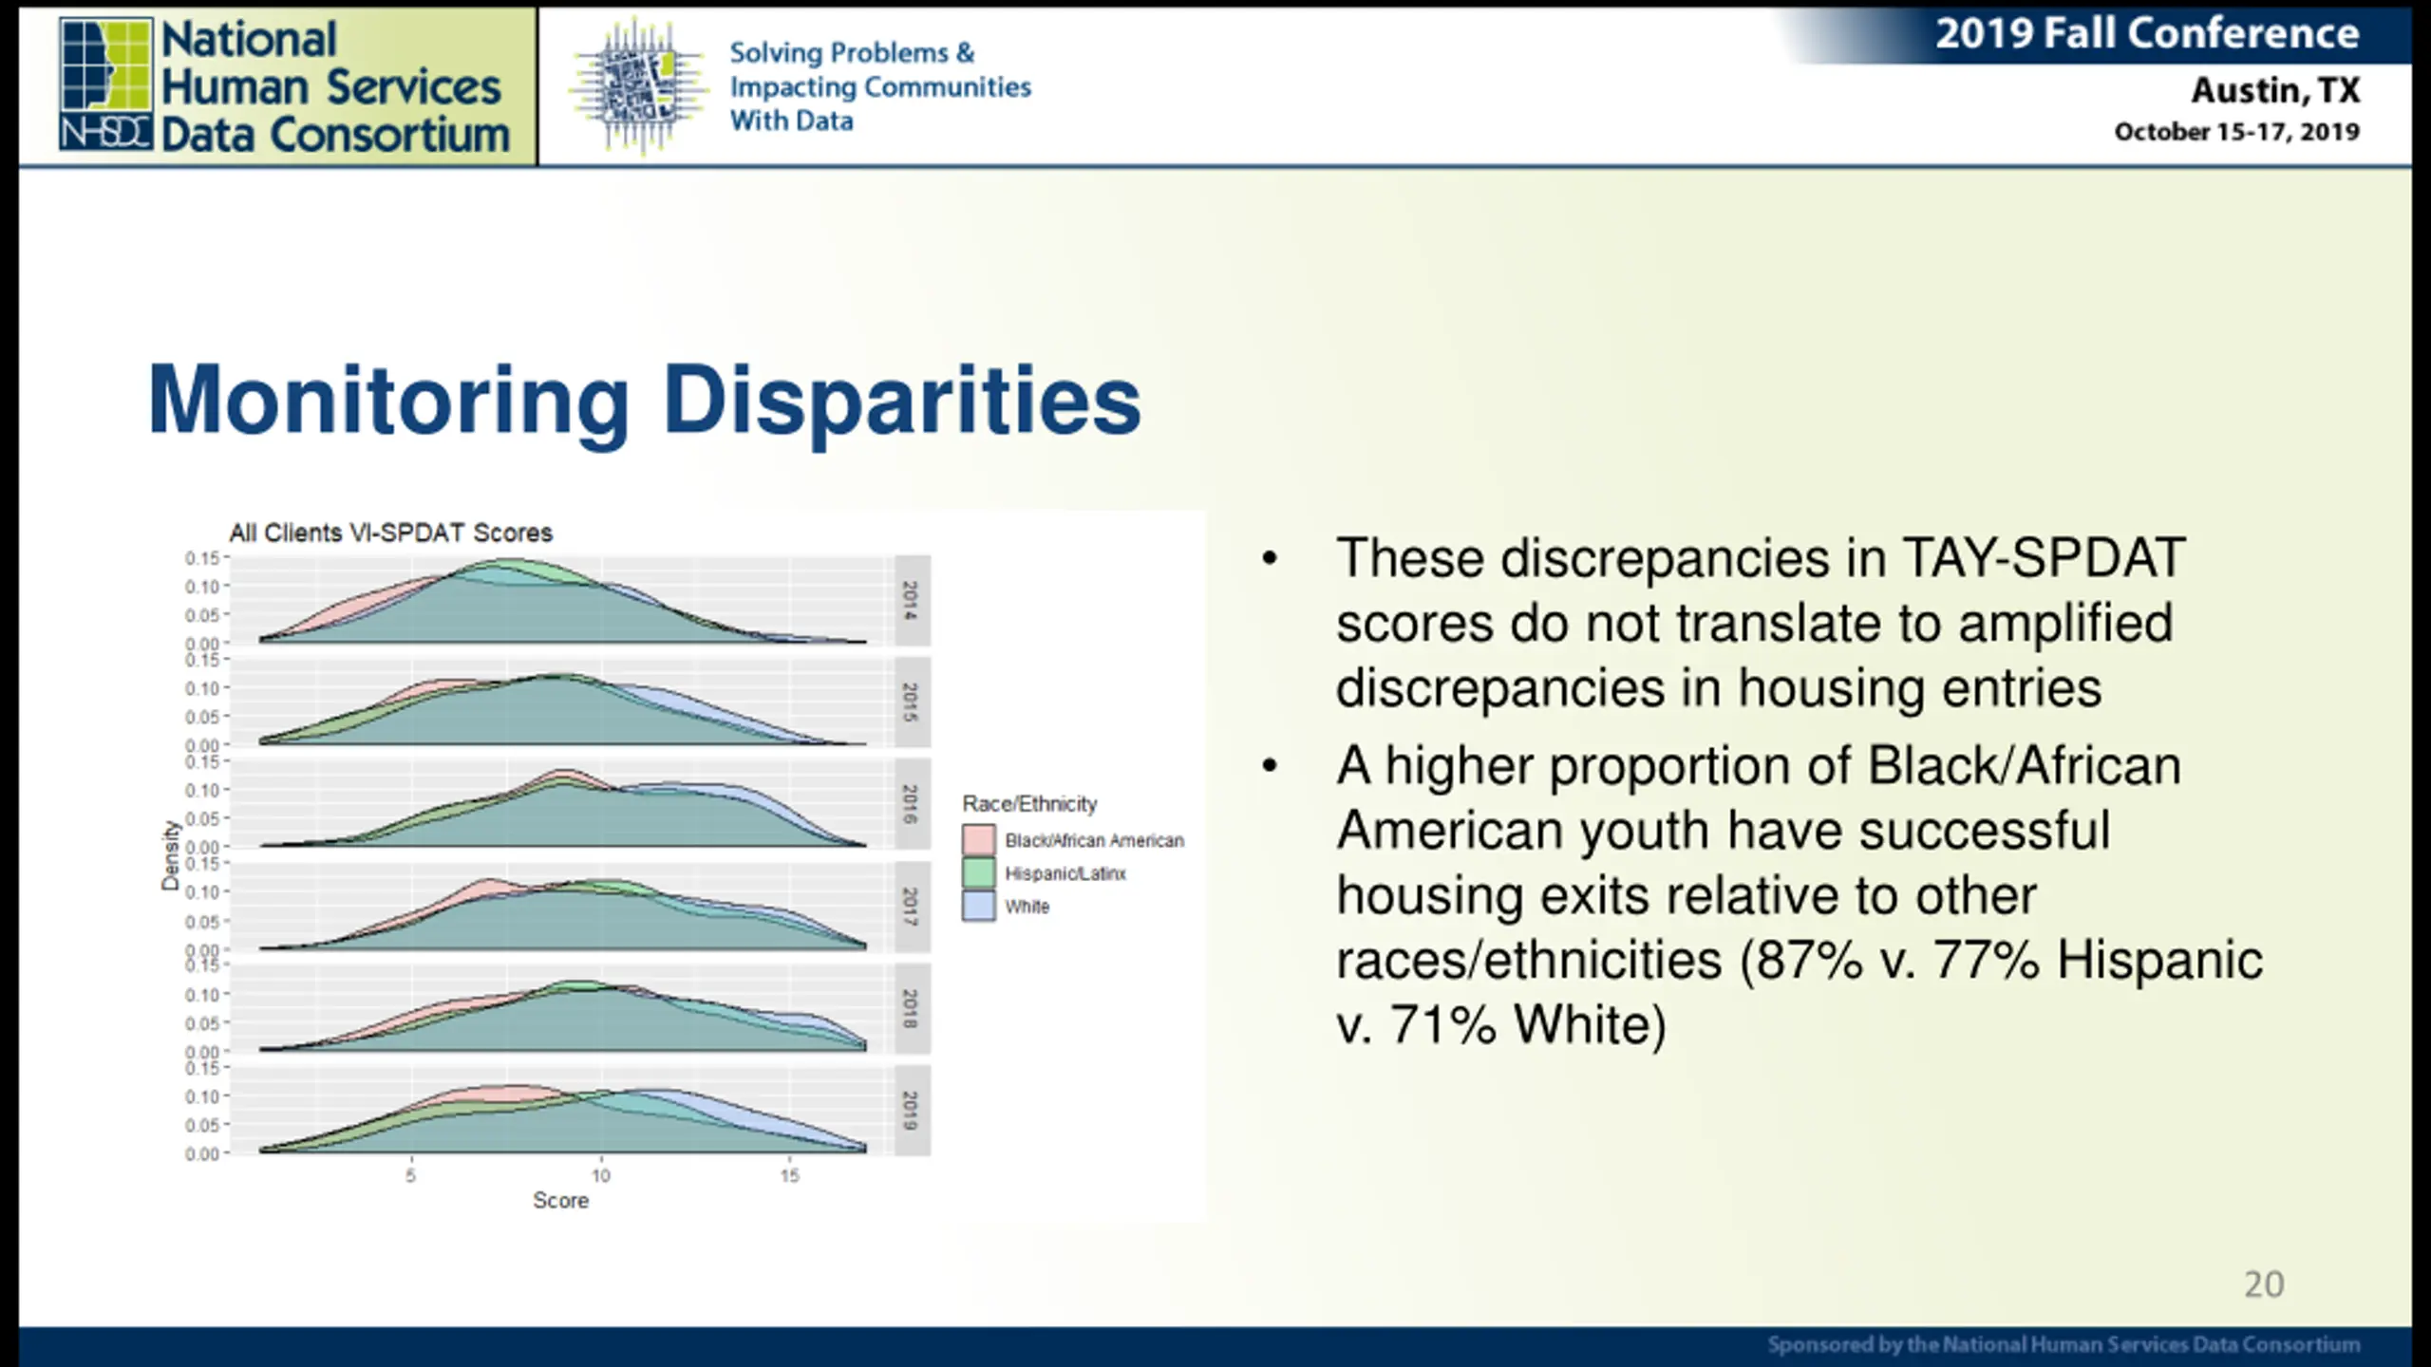
Task: Click the 'White' legend label
Action: pos(1027,907)
